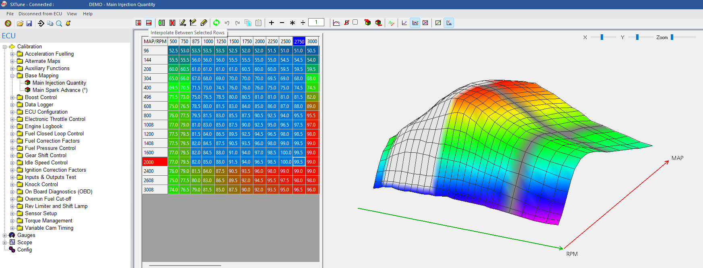Select the 2000 MAP row header
The image size is (703, 268).
click(155, 162)
